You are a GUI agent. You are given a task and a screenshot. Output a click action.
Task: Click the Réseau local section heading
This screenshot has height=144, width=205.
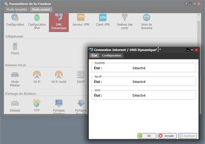[x=15, y=65]
